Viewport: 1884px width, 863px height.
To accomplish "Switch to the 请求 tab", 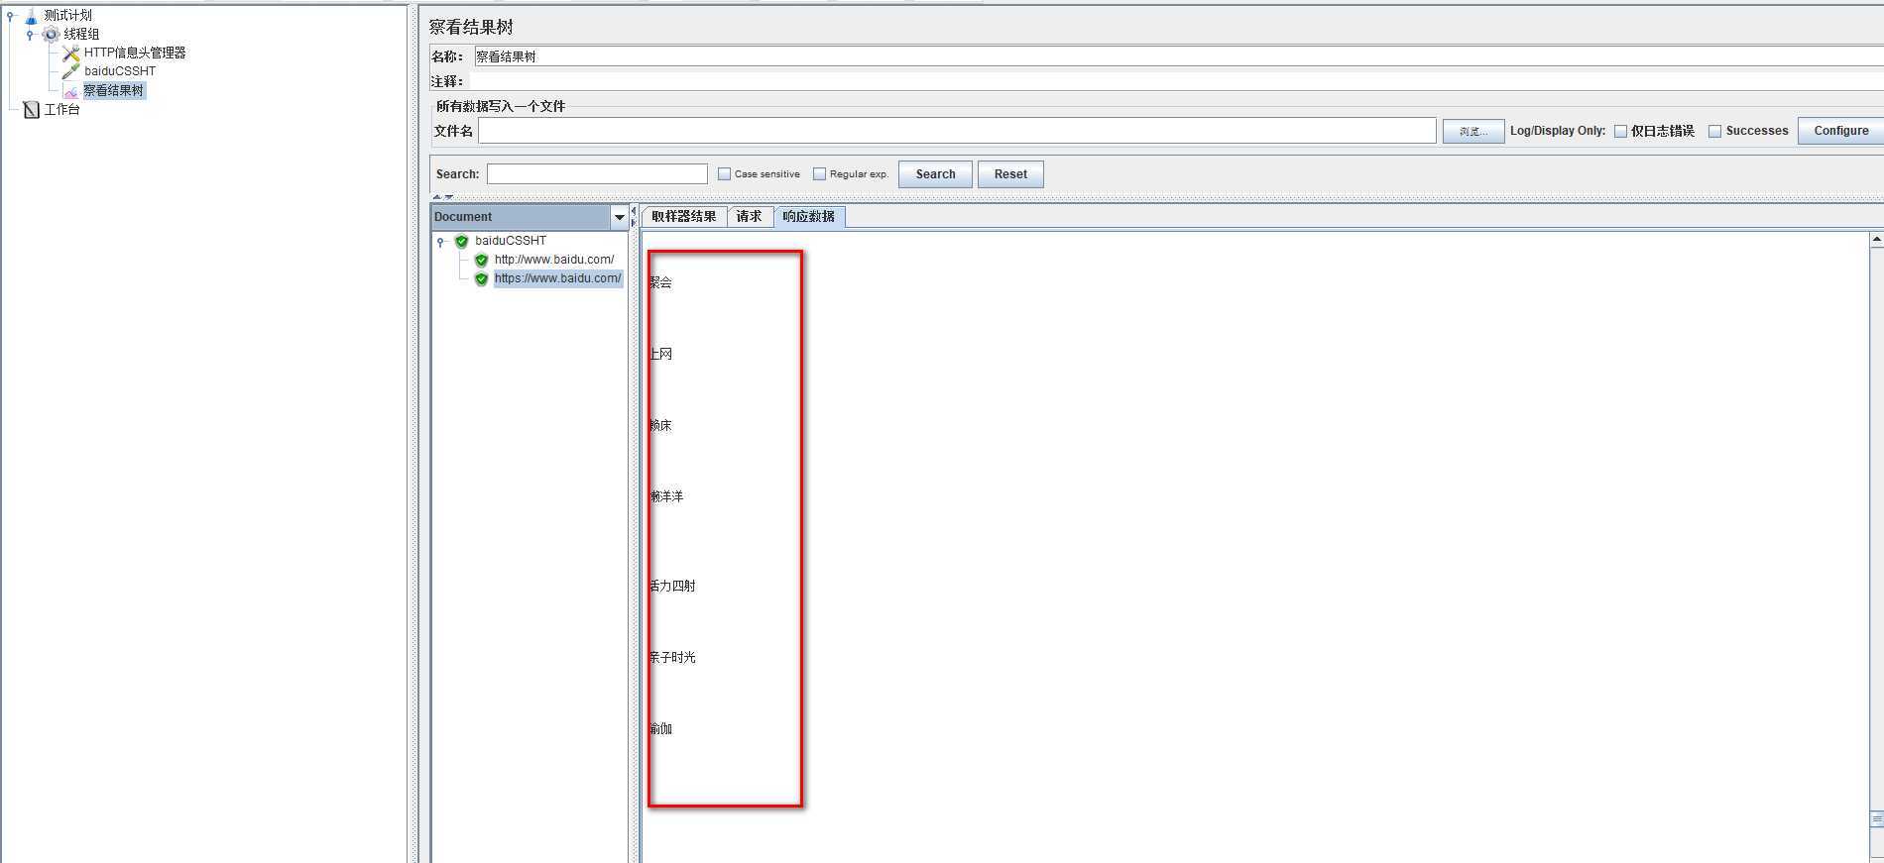I will (x=749, y=217).
